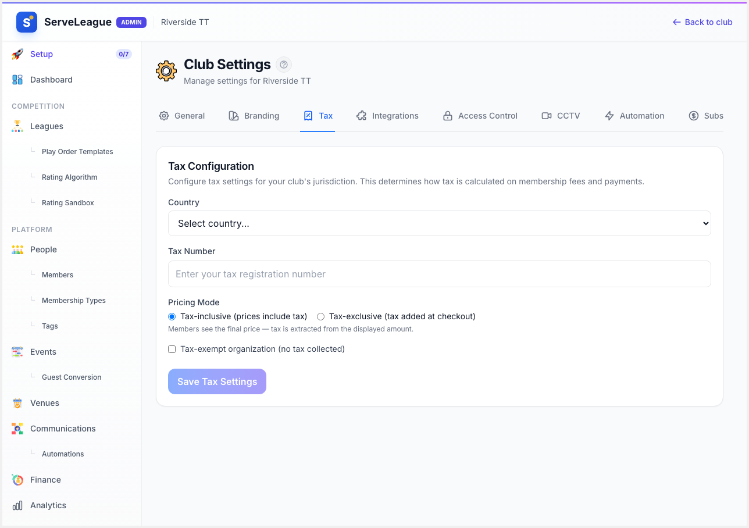Open Membership Types in sidebar
Image resolution: width=749 pixels, height=528 pixels.
coord(74,301)
